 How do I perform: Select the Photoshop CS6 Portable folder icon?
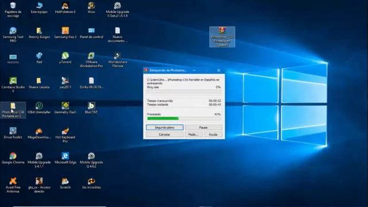point(13,110)
